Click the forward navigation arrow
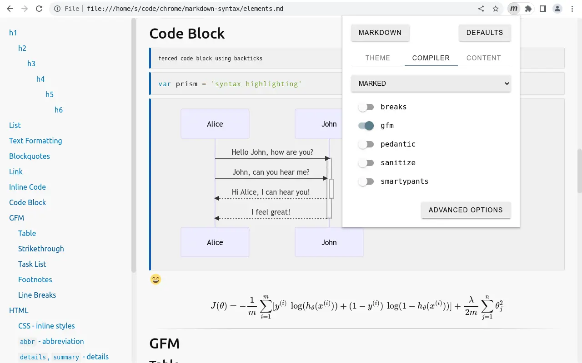This screenshot has width=582, height=363. tap(25, 8)
